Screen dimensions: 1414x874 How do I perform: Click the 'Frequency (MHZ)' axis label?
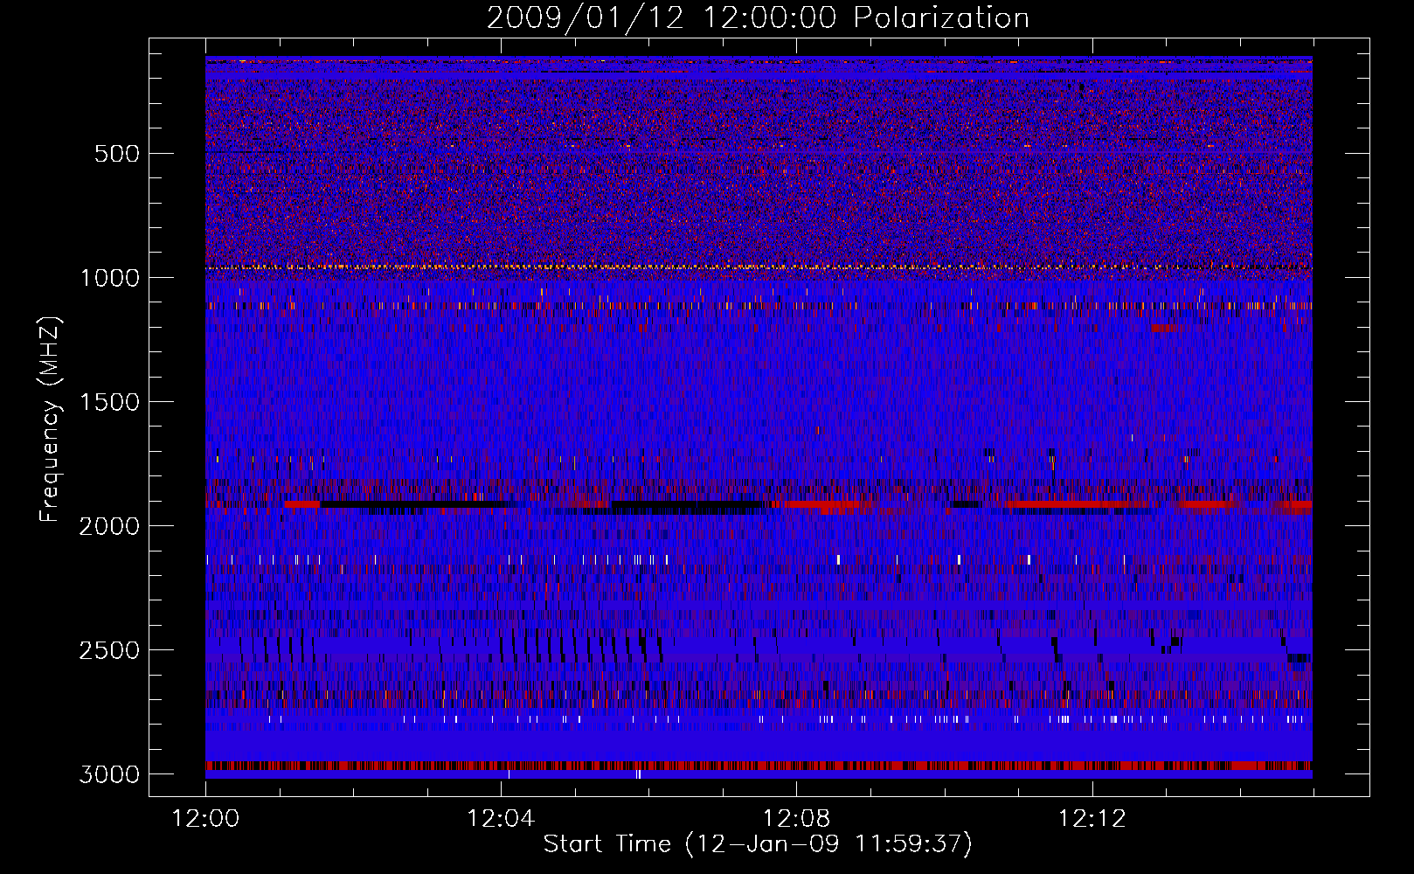click(x=50, y=420)
